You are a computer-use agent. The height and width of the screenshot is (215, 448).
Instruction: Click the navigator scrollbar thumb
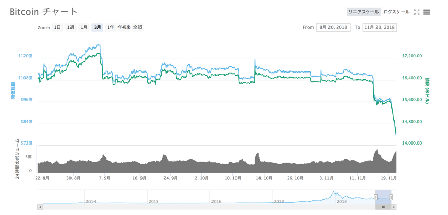tap(384, 207)
